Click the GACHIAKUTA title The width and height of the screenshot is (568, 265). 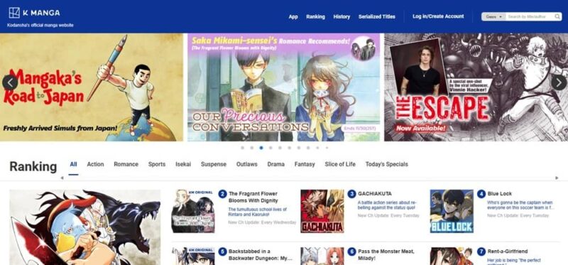click(x=375, y=193)
